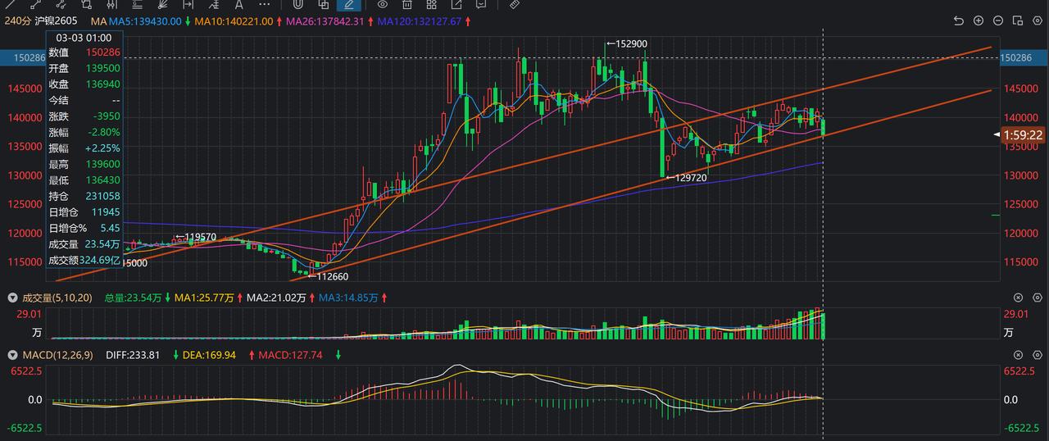Click the 最低 136430 row
The width and height of the screenshot is (1049, 441).
click(84, 180)
